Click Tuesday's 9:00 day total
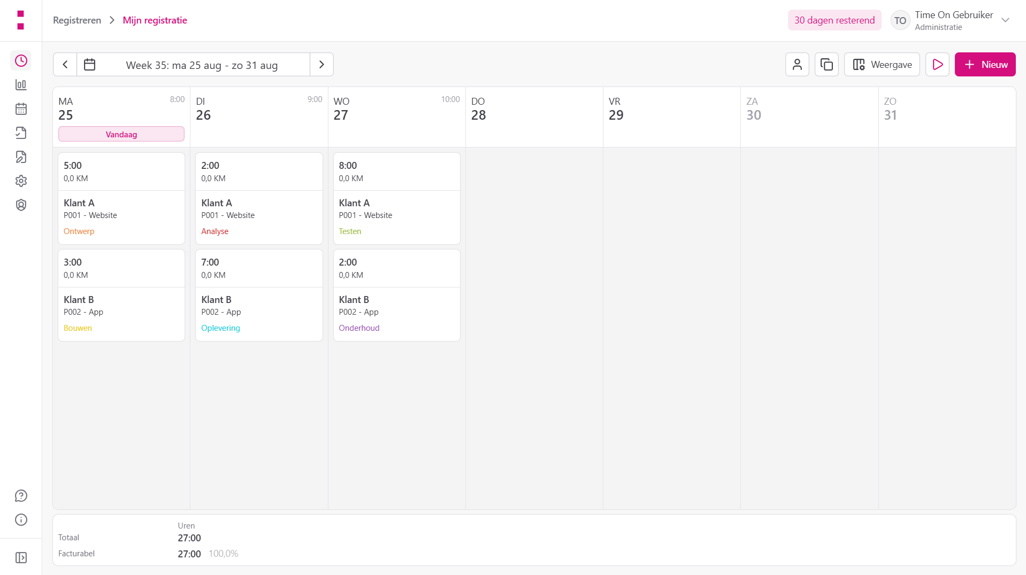 click(x=315, y=99)
